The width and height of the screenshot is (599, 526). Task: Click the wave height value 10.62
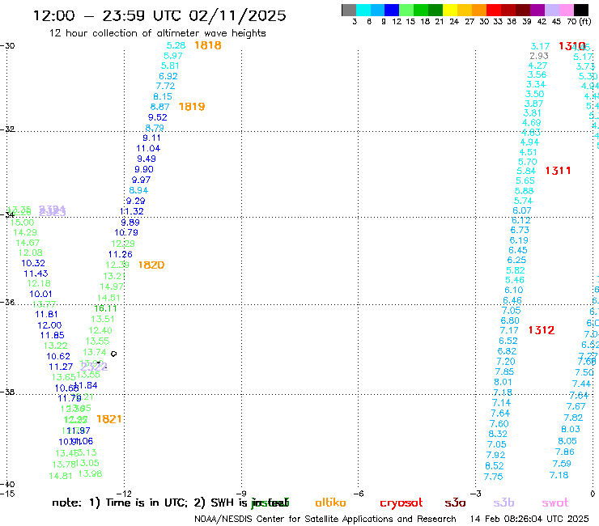point(58,356)
